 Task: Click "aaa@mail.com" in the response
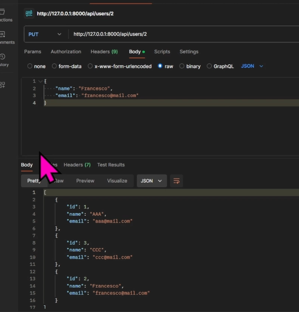coord(112,221)
